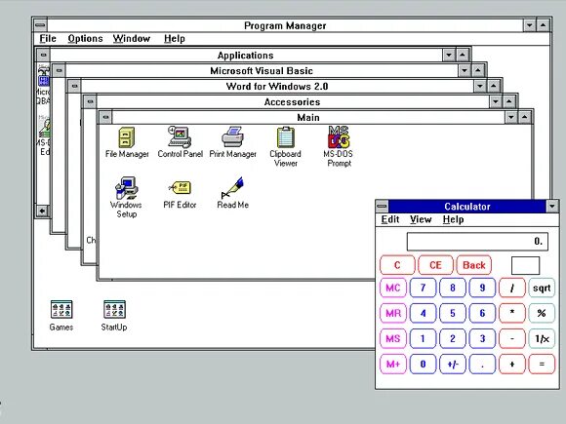The image size is (566, 424).
Task: Click calculator digit 2 button
Action: (452, 338)
